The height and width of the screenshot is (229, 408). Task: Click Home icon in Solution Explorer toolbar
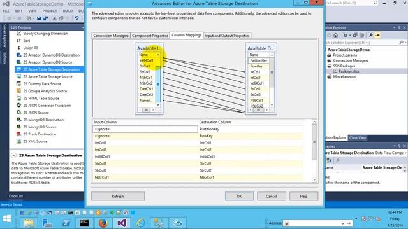point(336,36)
